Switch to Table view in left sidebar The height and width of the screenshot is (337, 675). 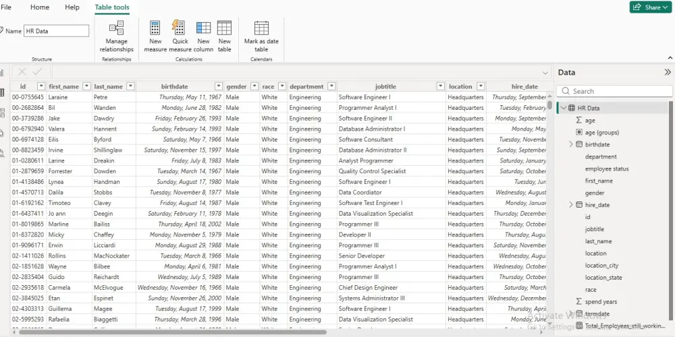[x=2, y=92]
